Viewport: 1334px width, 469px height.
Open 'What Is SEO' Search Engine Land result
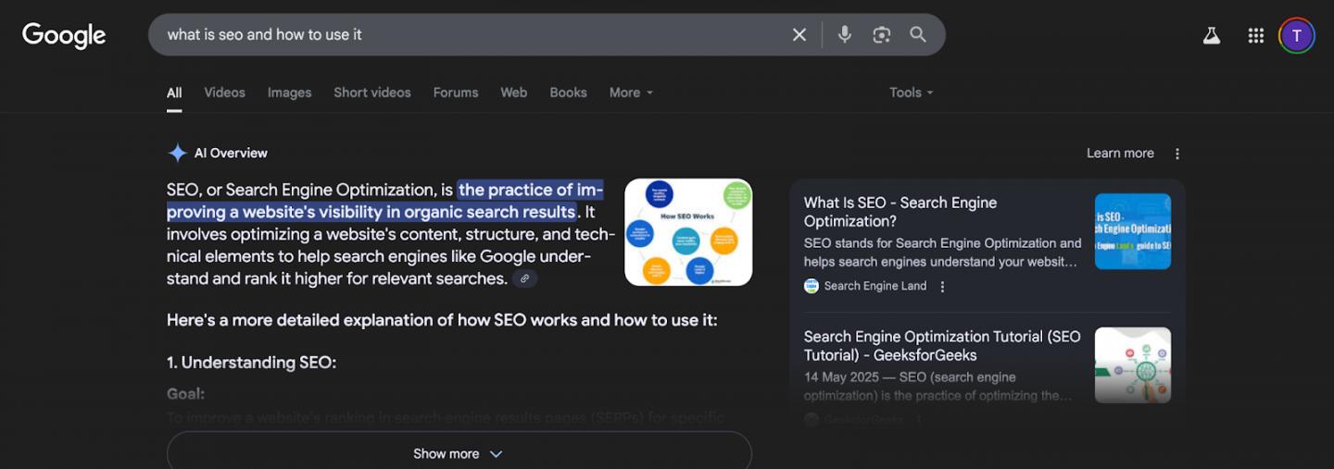[x=900, y=212]
